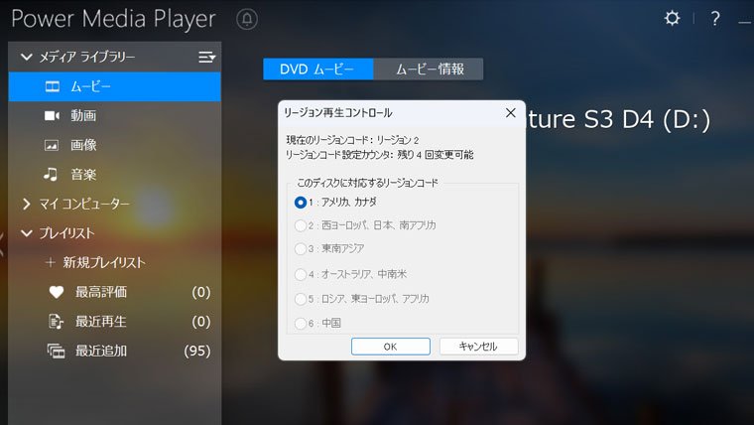Open the help question mark
The width and height of the screenshot is (754, 425).
(715, 19)
